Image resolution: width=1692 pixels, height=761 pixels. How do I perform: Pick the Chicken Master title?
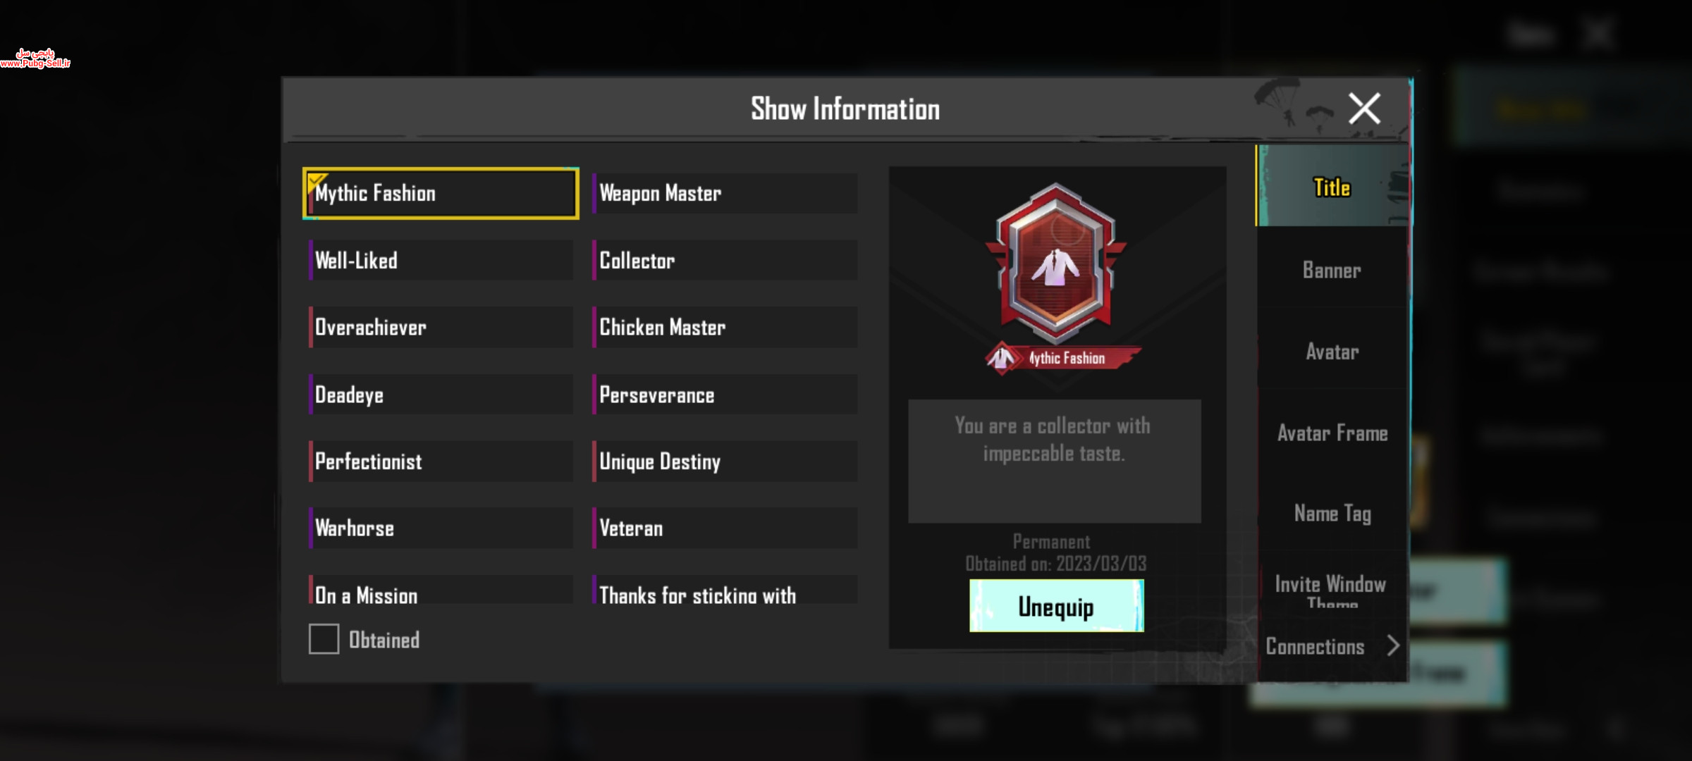725,327
